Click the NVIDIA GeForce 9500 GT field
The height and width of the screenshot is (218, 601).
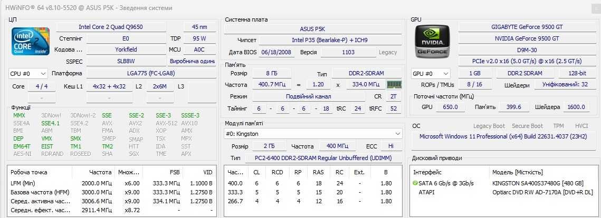pyautogui.click(x=527, y=38)
